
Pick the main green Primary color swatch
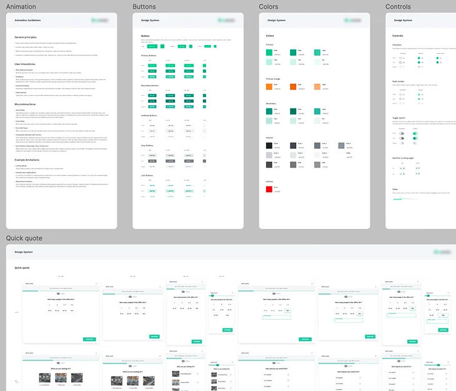(269, 53)
